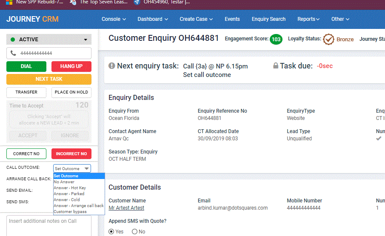Open the Call Outcome Set Outcome dropdown

[72, 168]
